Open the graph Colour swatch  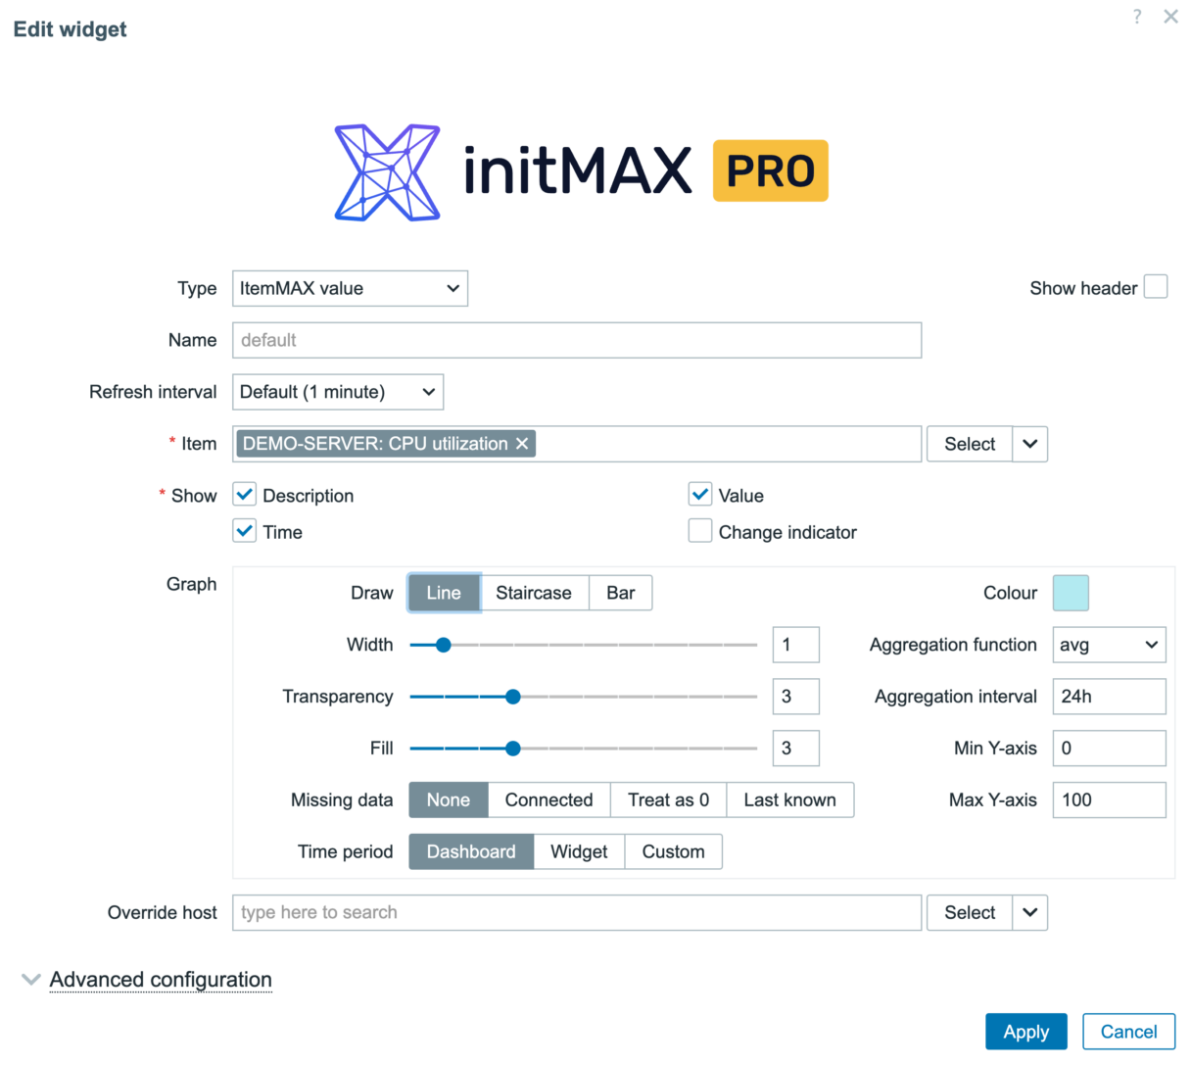[1071, 593]
